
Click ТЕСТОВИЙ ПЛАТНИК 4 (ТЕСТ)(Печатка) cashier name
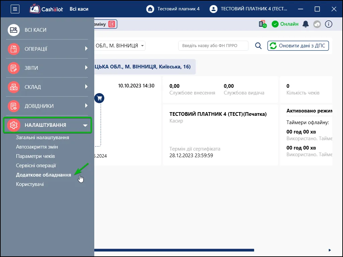[218, 114]
